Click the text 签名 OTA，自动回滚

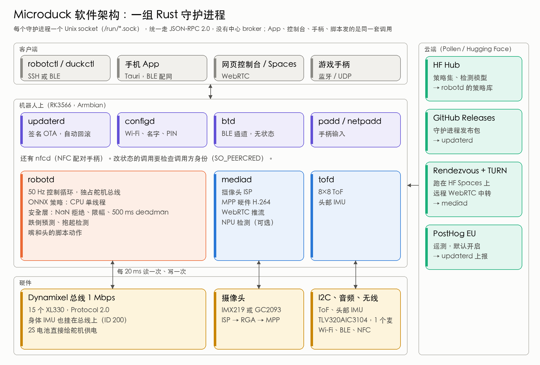pyautogui.click(x=59, y=134)
